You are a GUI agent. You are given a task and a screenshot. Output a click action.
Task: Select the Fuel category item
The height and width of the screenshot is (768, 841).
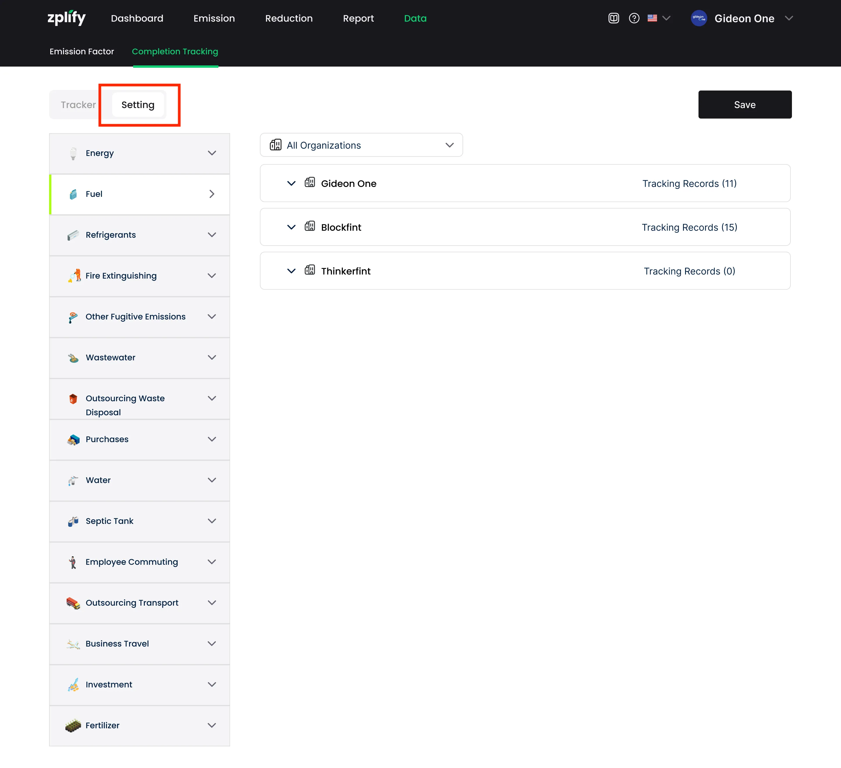click(139, 194)
